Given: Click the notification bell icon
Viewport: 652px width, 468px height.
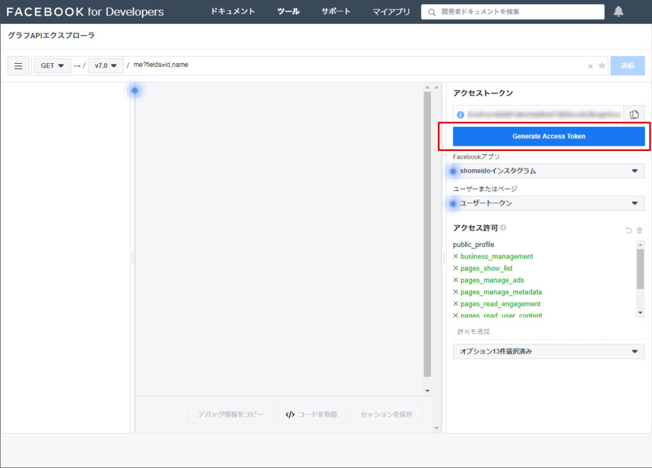Looking at the screenshot, I should [618, 11].
